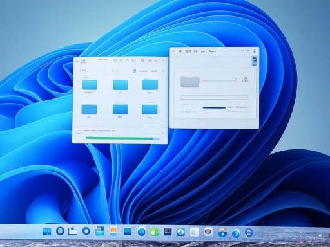The width and height of the screenshot is (330, 247).
Task: Click the dark blue progress bar in right window
Action: pos(214,107)
